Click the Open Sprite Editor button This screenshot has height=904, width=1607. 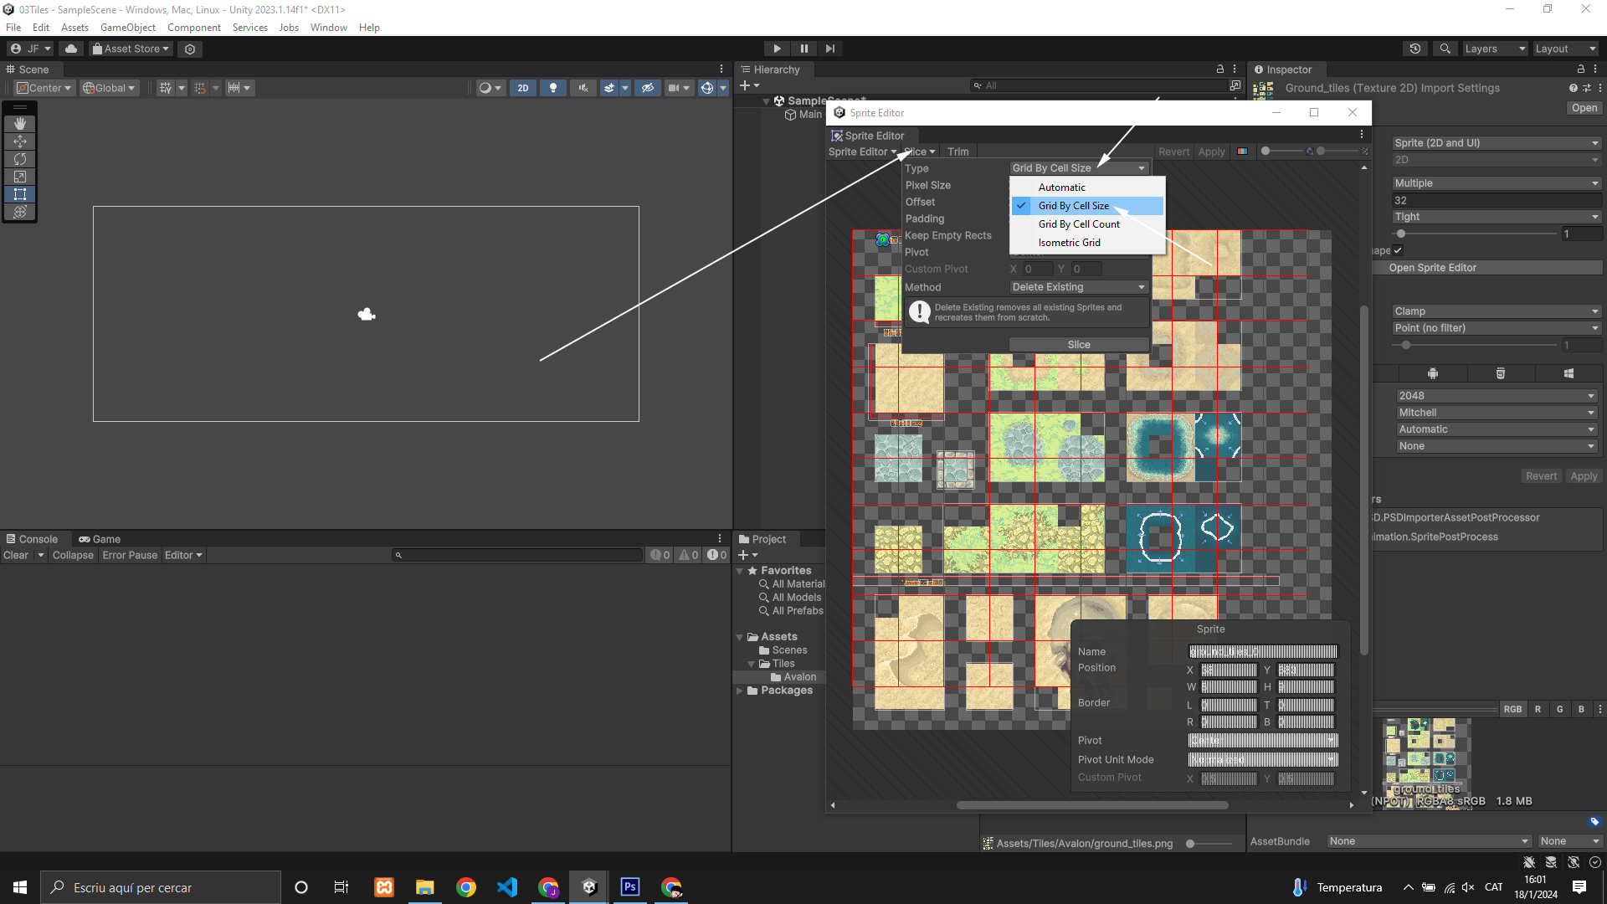pos(1432,268)
